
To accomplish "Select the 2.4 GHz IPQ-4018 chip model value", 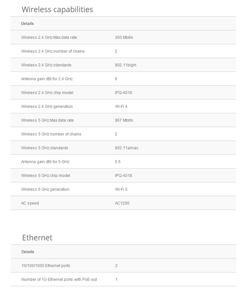I will [123, 93].
